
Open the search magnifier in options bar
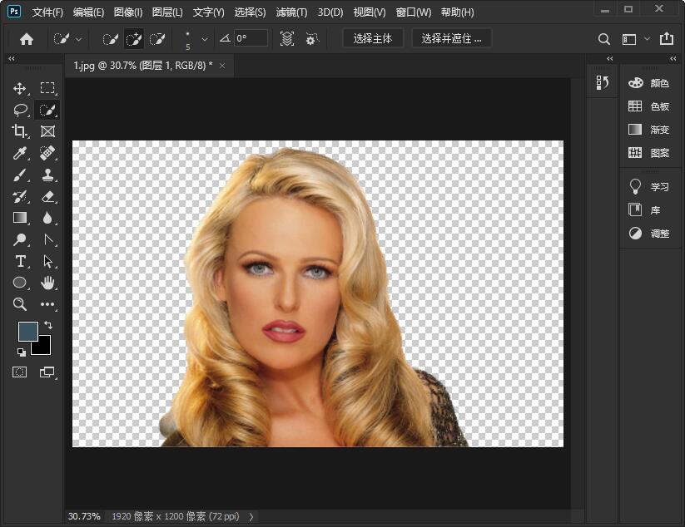603,39
